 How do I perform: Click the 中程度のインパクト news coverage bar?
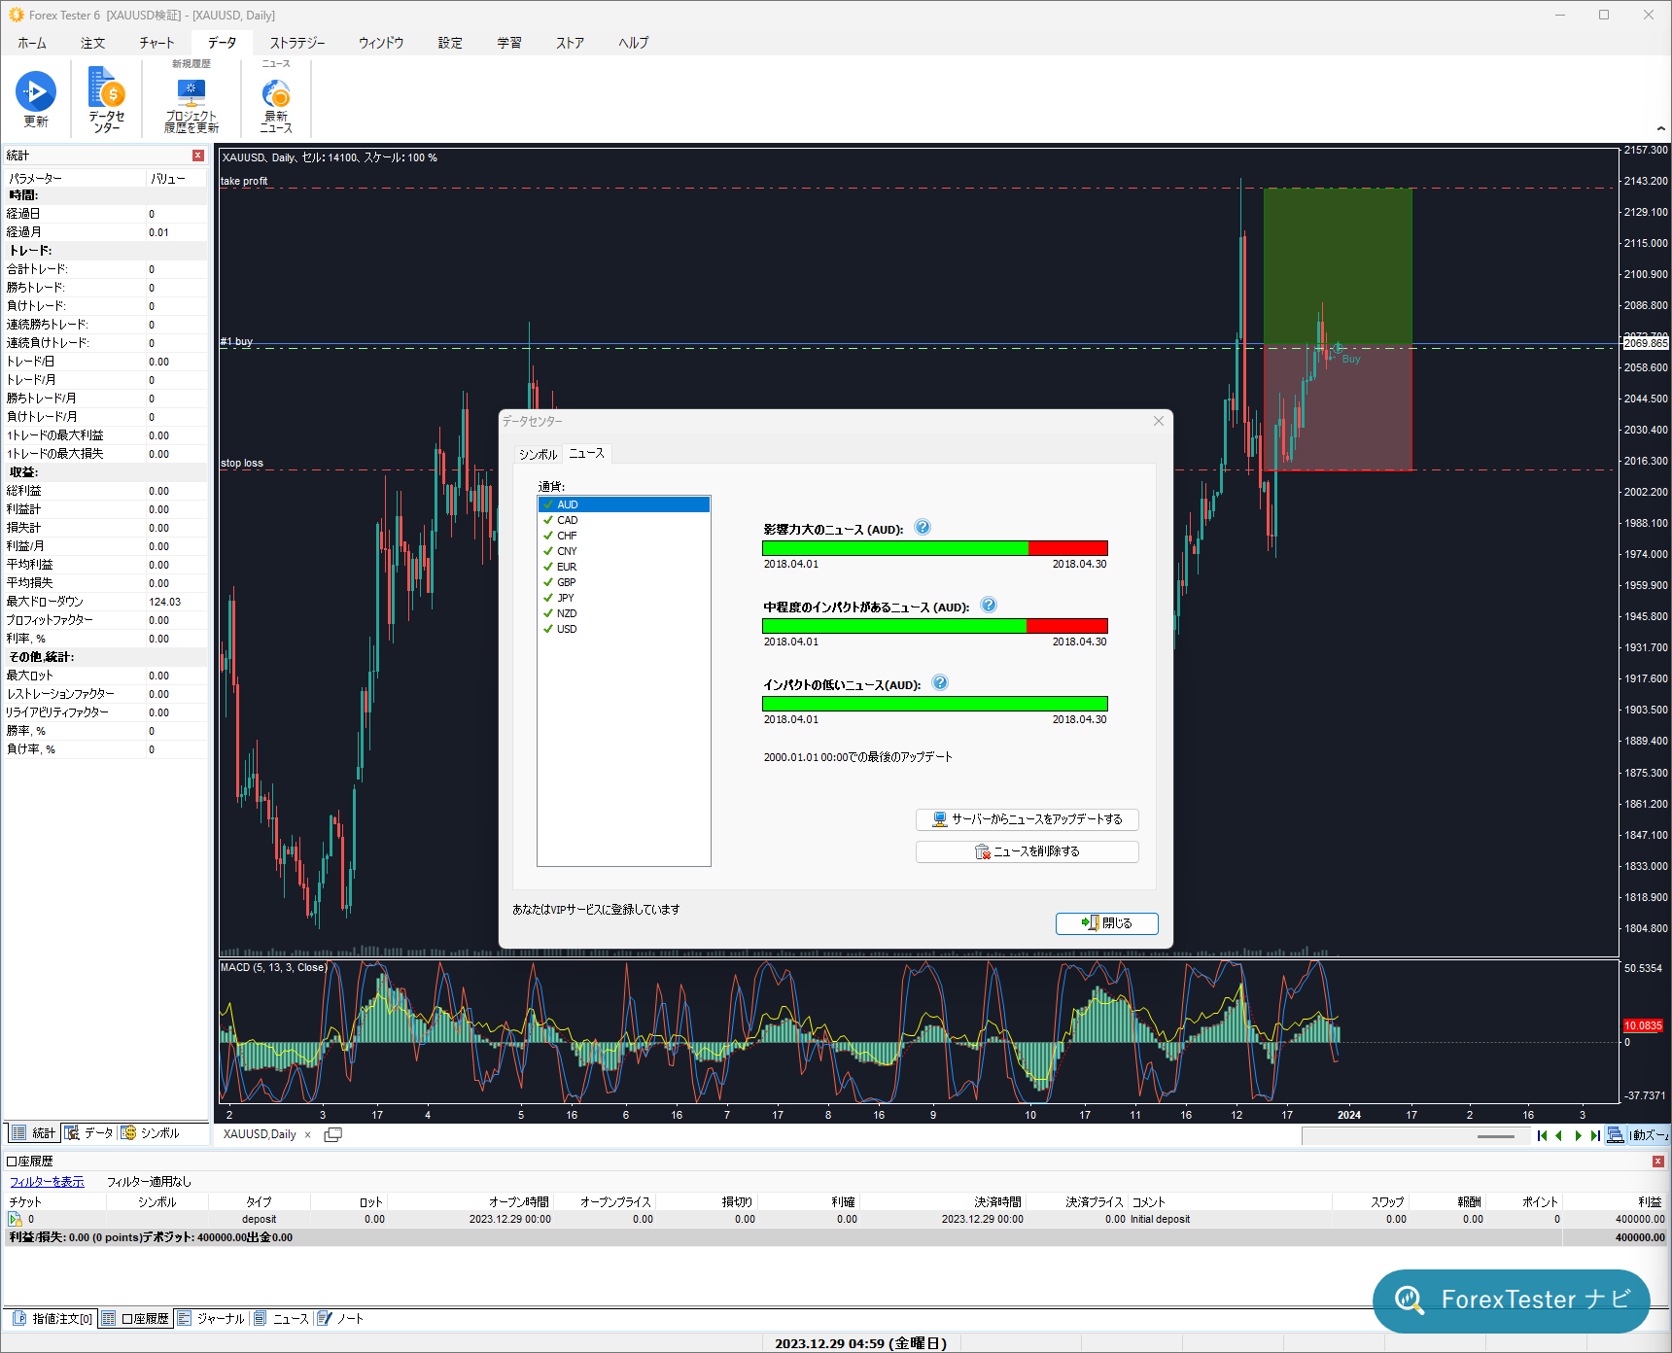pos(935,626)
